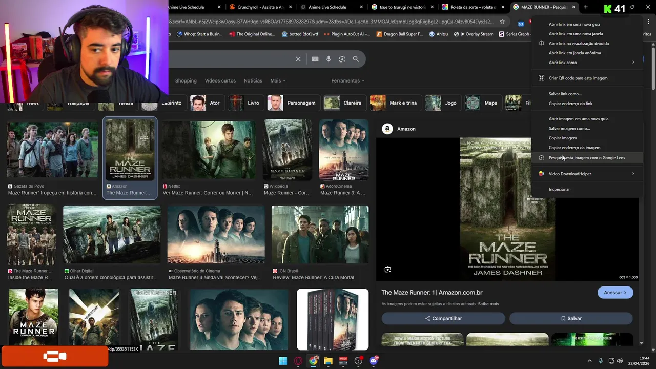The width and height of the screenshot is (656, 369).
Task: Choose Inspecionar from context menu
Action: pyautogui.click(x=587, y=189)
